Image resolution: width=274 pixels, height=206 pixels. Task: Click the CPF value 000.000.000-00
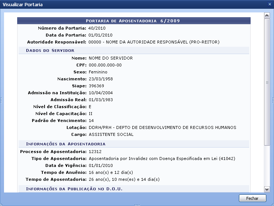point(105,65)
